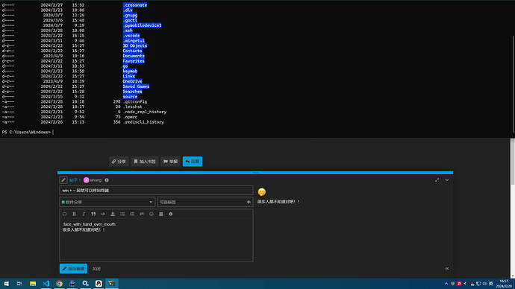Screen dimensions: 515x289
Task: Click the Documents entry in terminal listing
Action: point(134,56)
